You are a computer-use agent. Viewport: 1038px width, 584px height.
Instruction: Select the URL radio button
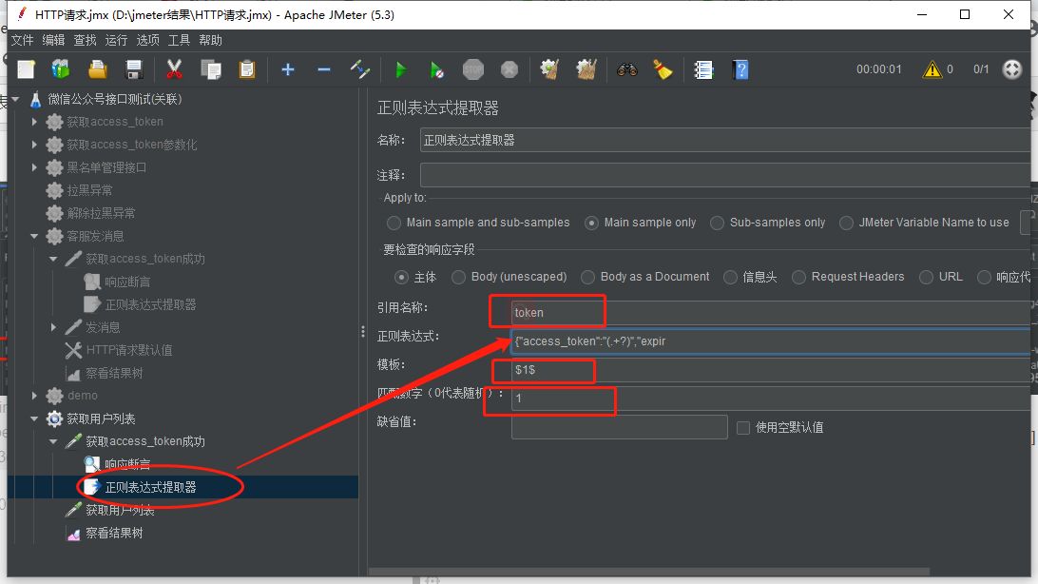pos(926,277)
